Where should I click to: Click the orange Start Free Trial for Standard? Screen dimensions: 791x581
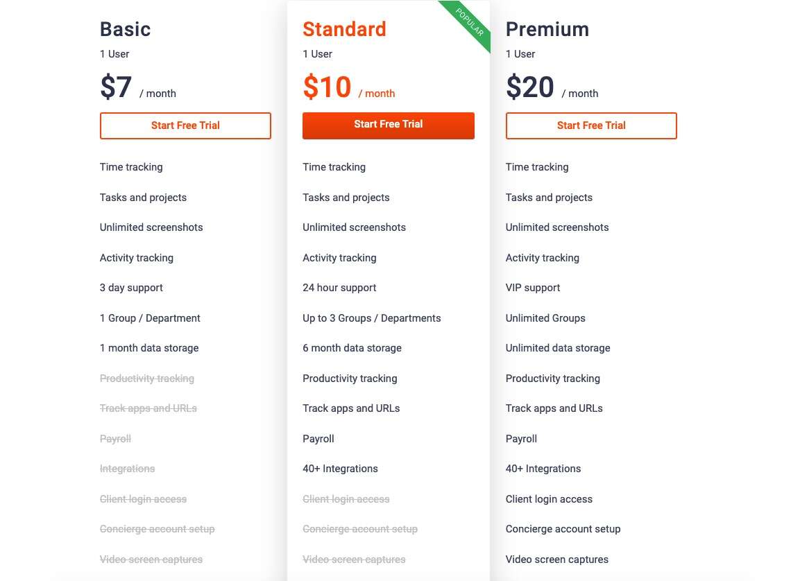pos(388,125)
